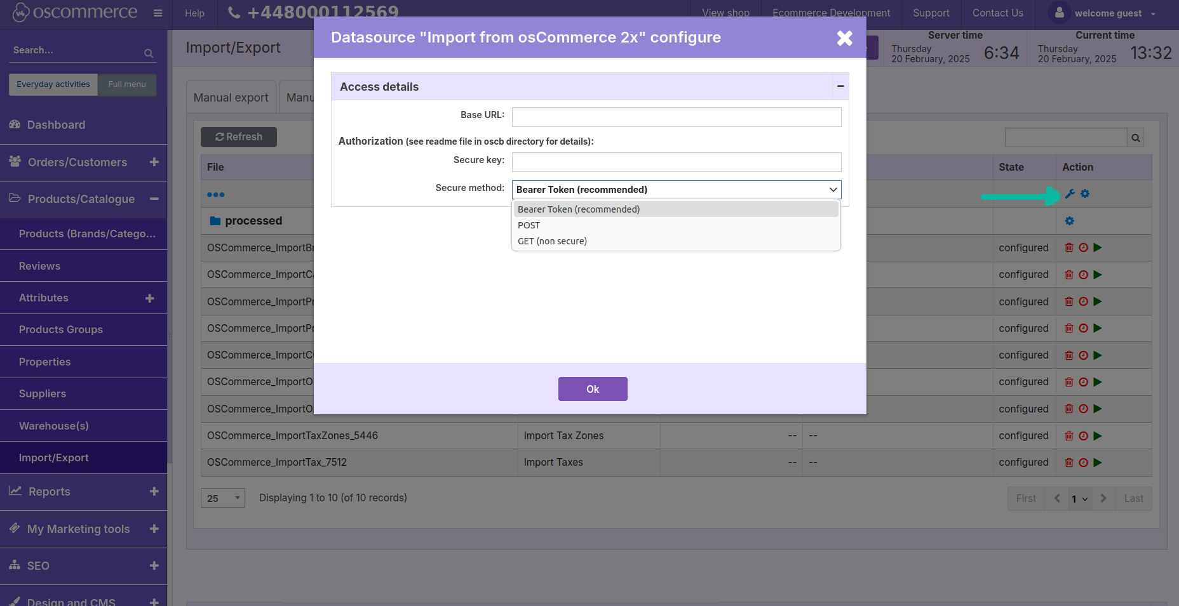Image resolution: width=1179 pixels, height=606 pixels.
Task: Go to Last page
Action: pyautogui.click(x=1133, y=499)
